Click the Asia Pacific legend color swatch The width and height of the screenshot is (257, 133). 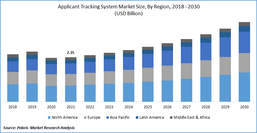(107, 117)
